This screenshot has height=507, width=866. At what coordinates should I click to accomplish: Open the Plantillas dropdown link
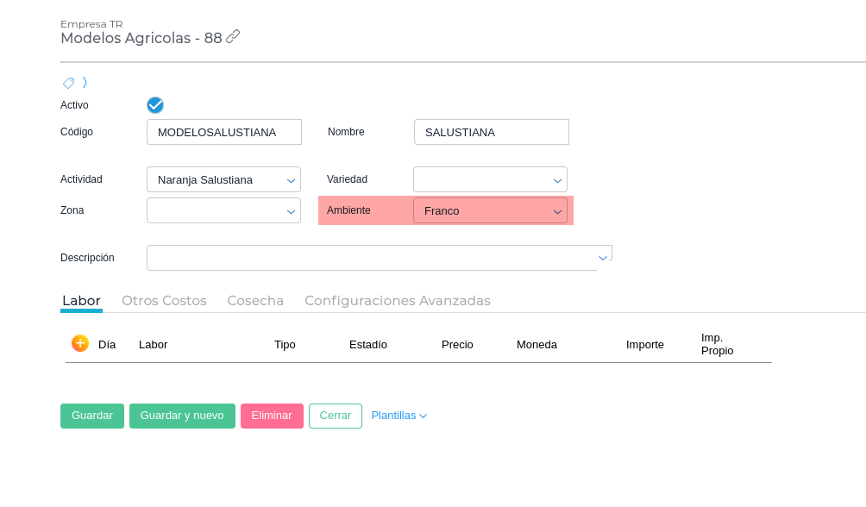tap(398, 416)
